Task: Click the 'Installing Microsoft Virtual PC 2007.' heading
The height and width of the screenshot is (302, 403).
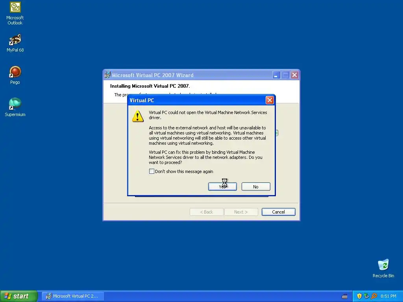Action: (x=150, y=86)
